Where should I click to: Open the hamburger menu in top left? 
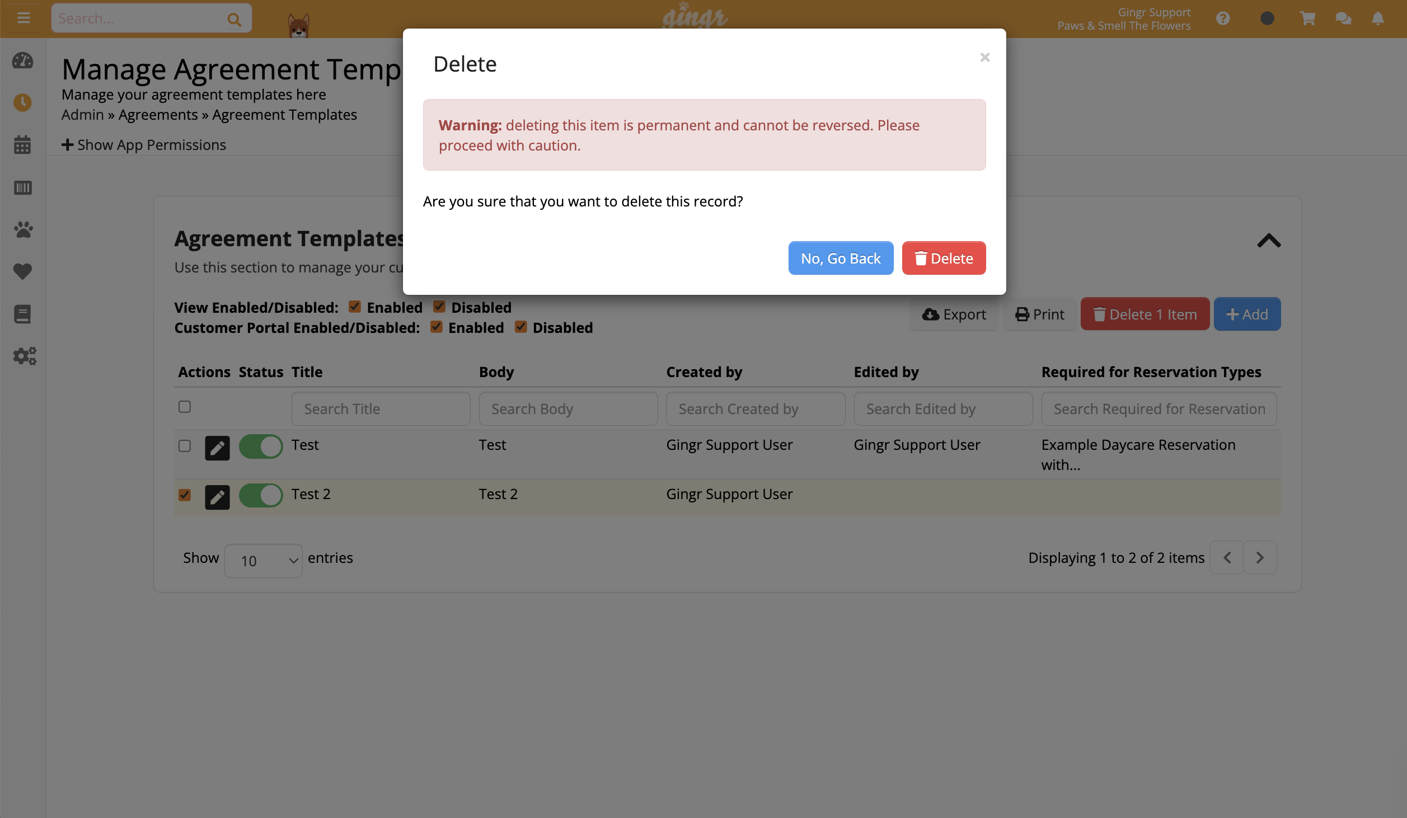coord(24,17)
